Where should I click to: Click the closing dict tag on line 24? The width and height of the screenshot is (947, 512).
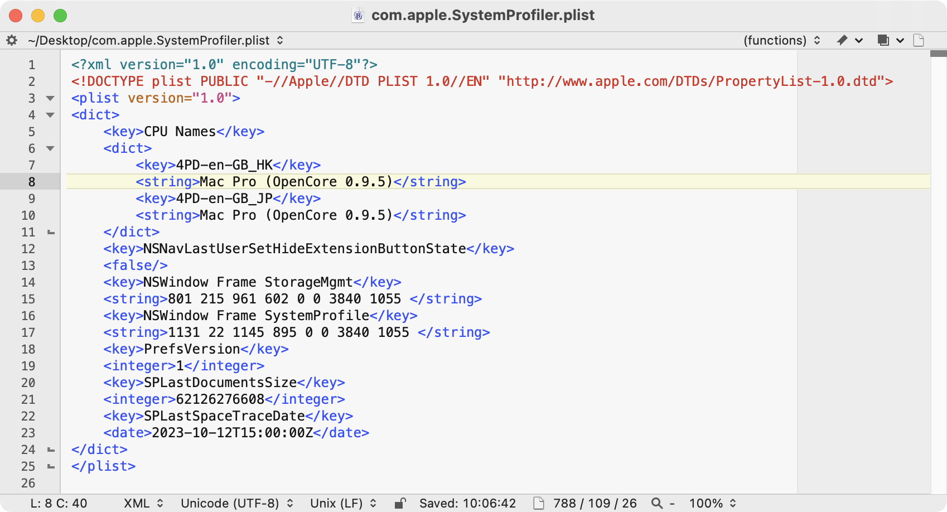99,450
